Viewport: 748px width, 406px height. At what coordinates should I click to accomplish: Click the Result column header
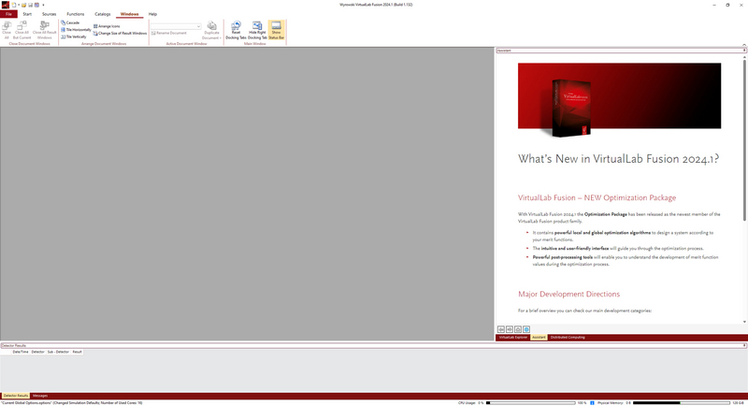(78, 352)
